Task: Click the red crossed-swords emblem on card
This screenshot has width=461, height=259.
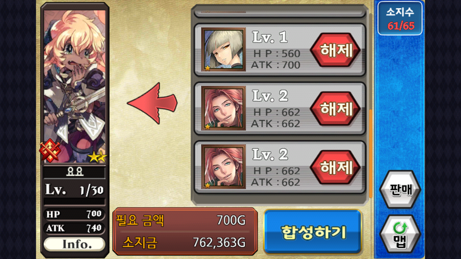Action: (x=50, y=151)
